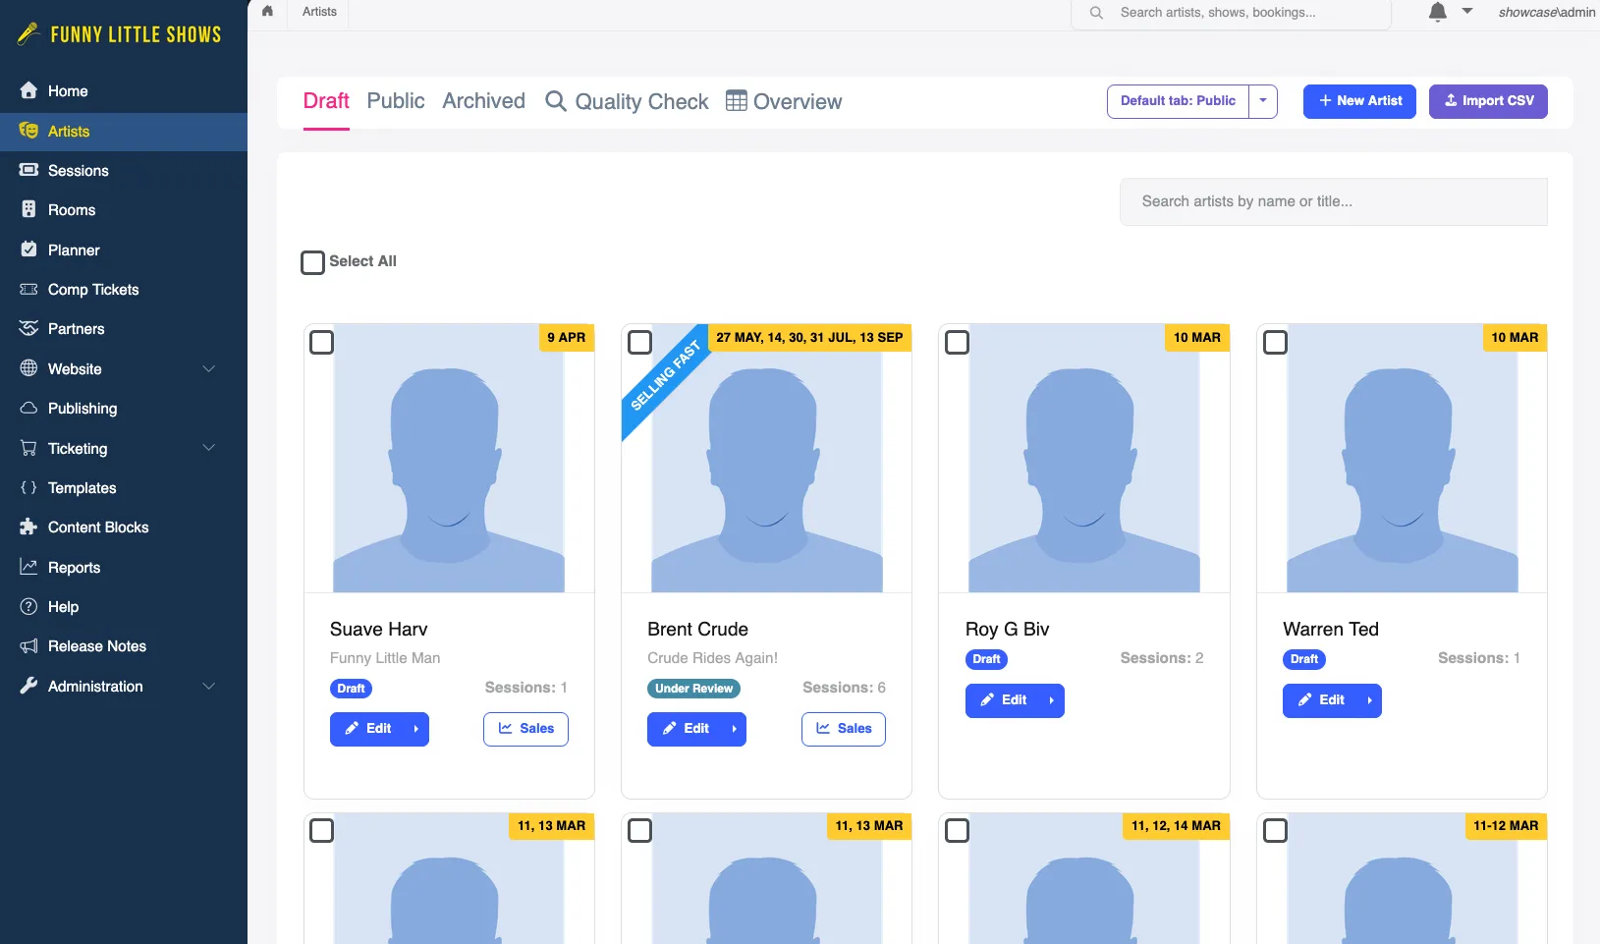Viewport: 1600px width, 944px height.
Task: Open Publishing cloud icon
Action: coord(28,408)
